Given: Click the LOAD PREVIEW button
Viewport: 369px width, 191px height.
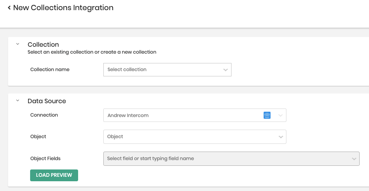Looking at the screenshot, I should (54, 175).
